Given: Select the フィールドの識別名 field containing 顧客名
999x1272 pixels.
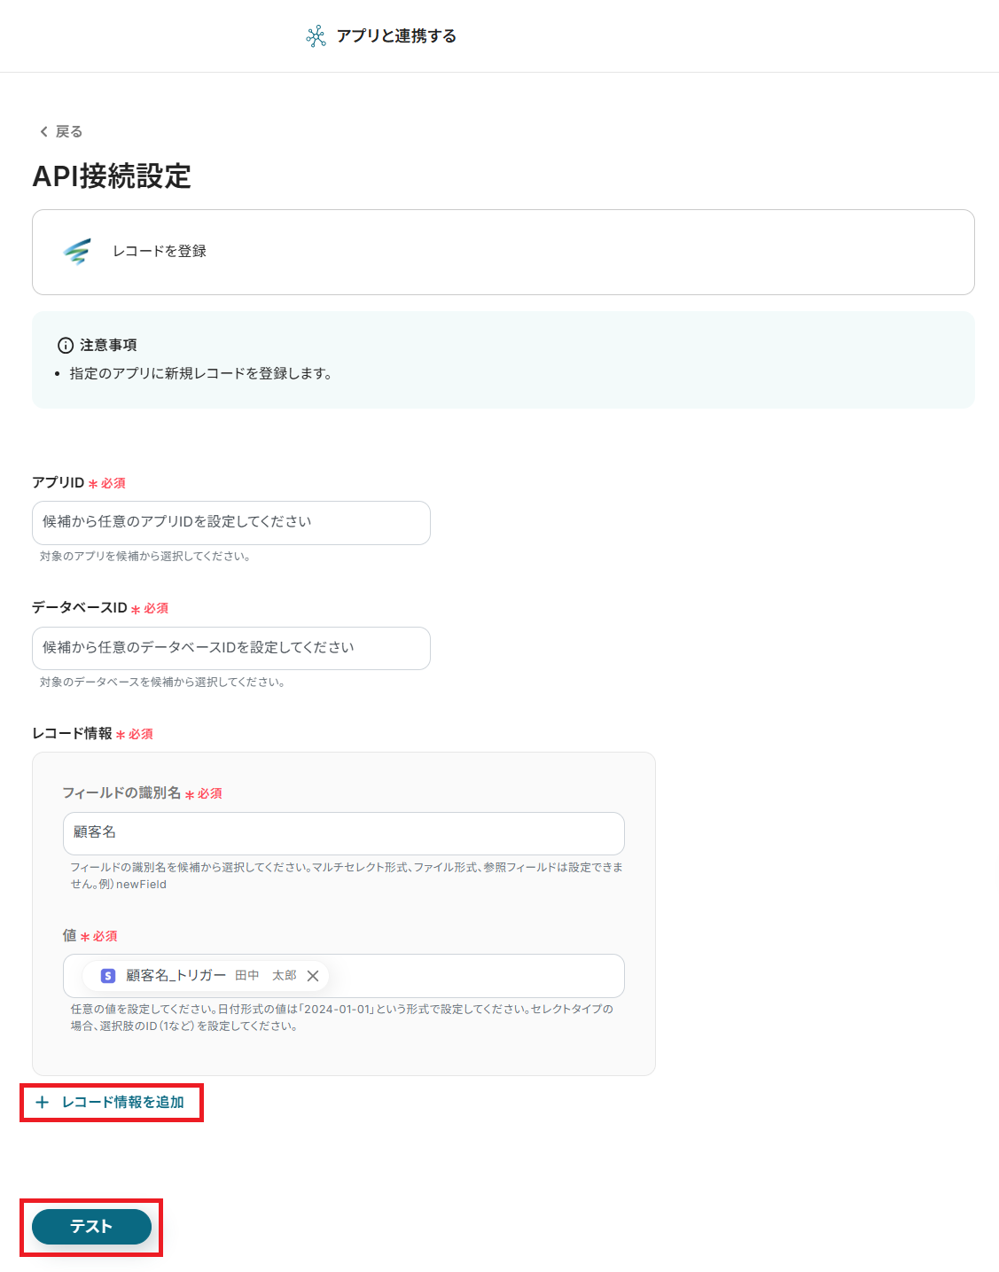Looking at the screenshot, I should click(x=344, y=833).
